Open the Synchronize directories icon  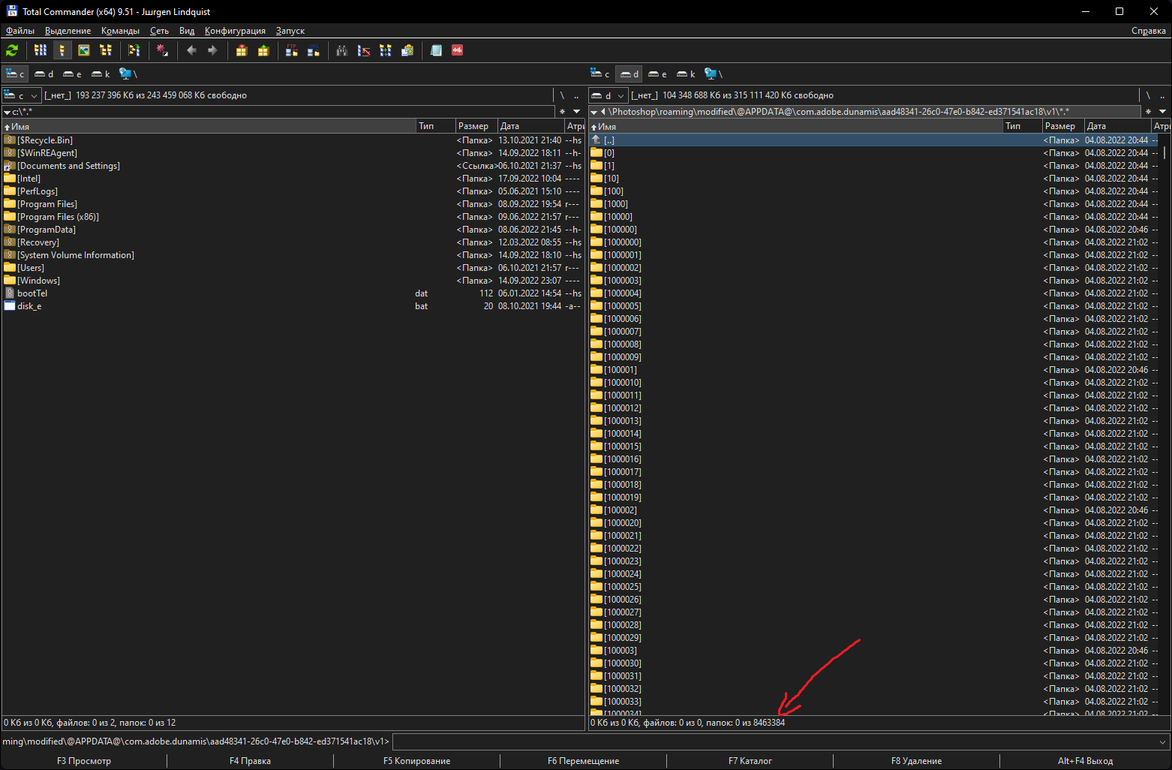point(386,50)
